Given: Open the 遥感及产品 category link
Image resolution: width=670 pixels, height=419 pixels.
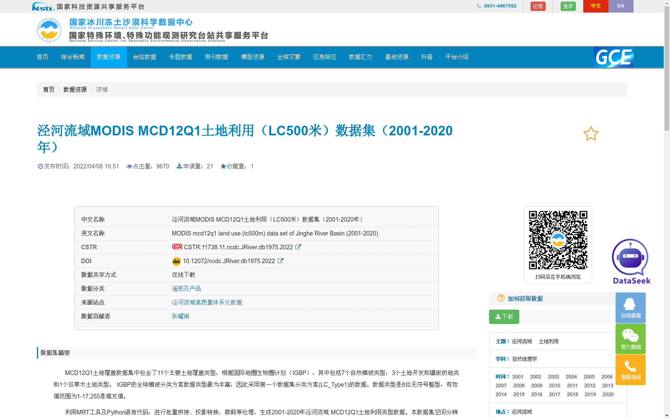Looking at the screenshot, I should coord(186,289).
